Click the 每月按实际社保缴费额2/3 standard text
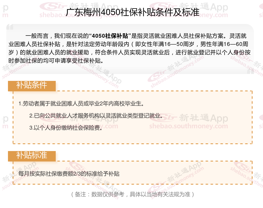The image size is (263, 208). 69,174
